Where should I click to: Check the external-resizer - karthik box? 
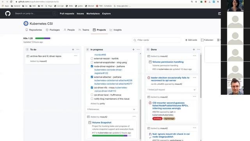92,58
